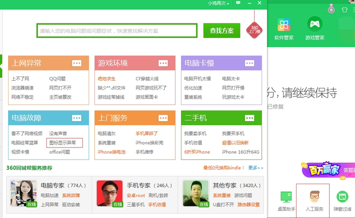The image size is (355, 218).
Task: Select 玩游戏太卡 link
Action: [x=233, y=97]
